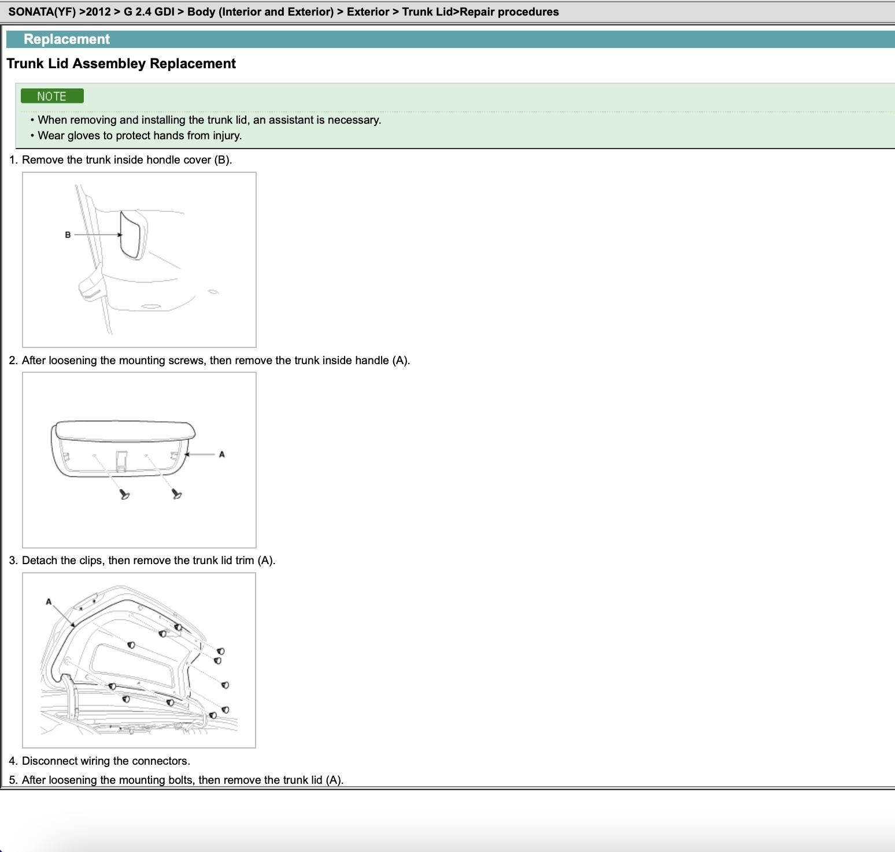Click step 2 mounting screws instruction

(x=215, y=360)
